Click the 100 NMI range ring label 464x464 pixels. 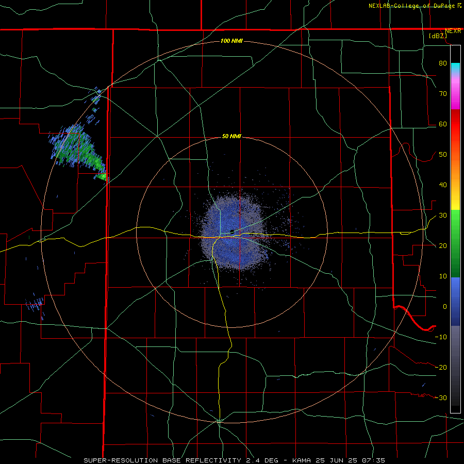(231, 41)
